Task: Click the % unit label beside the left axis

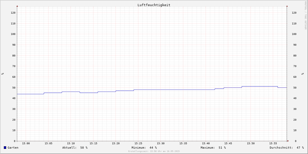Action: tap(3, 74)
